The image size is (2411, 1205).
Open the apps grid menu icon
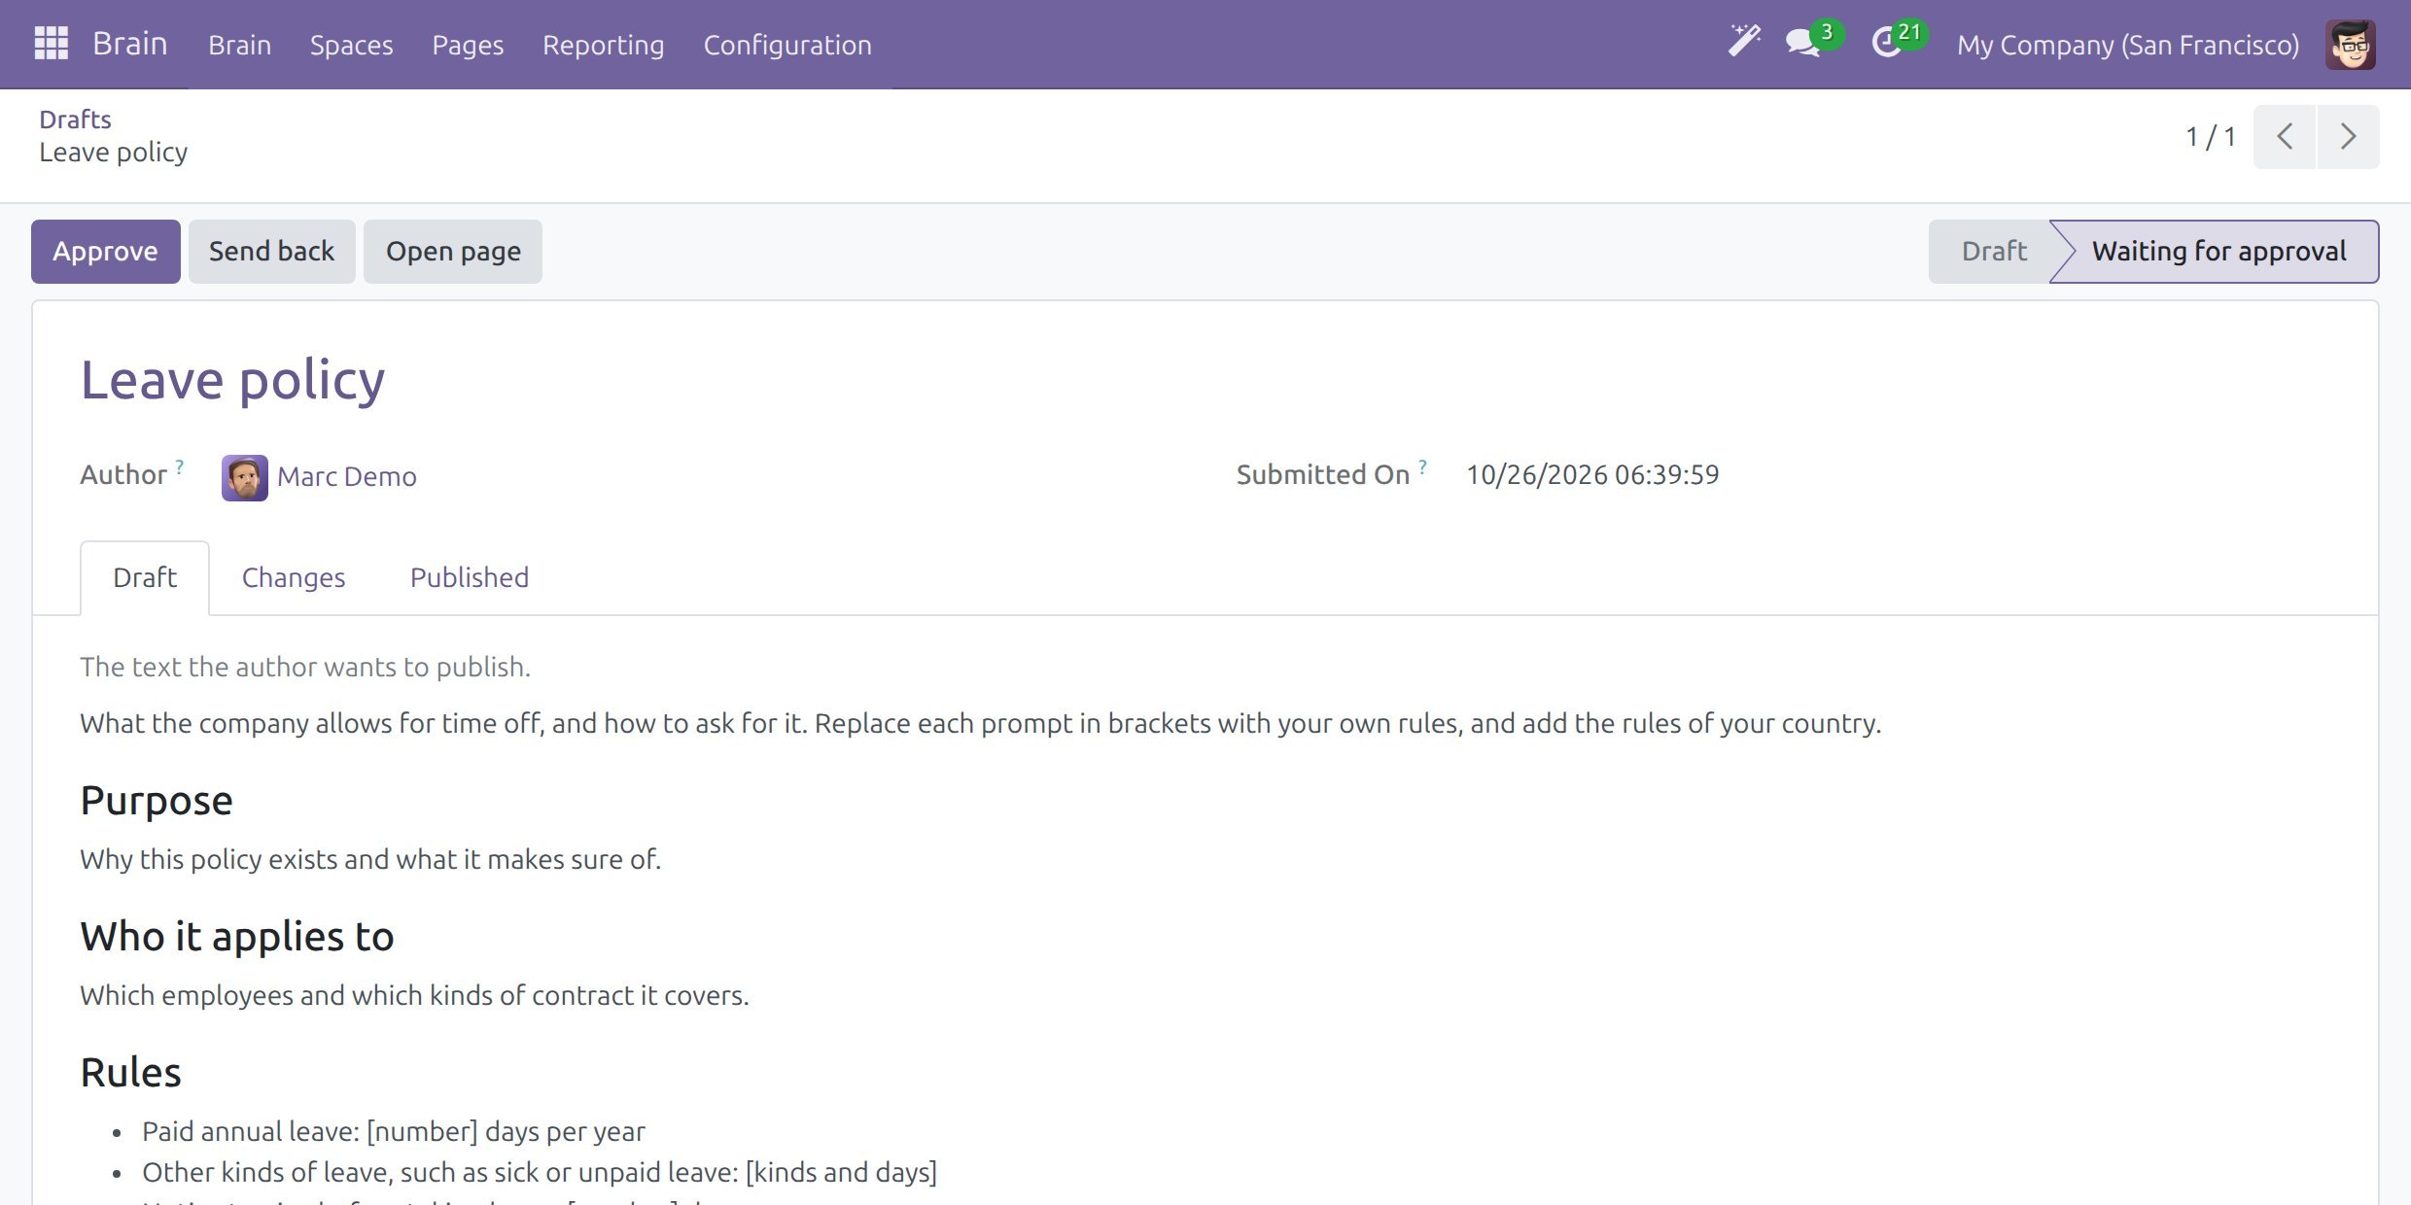coord(51,44)
